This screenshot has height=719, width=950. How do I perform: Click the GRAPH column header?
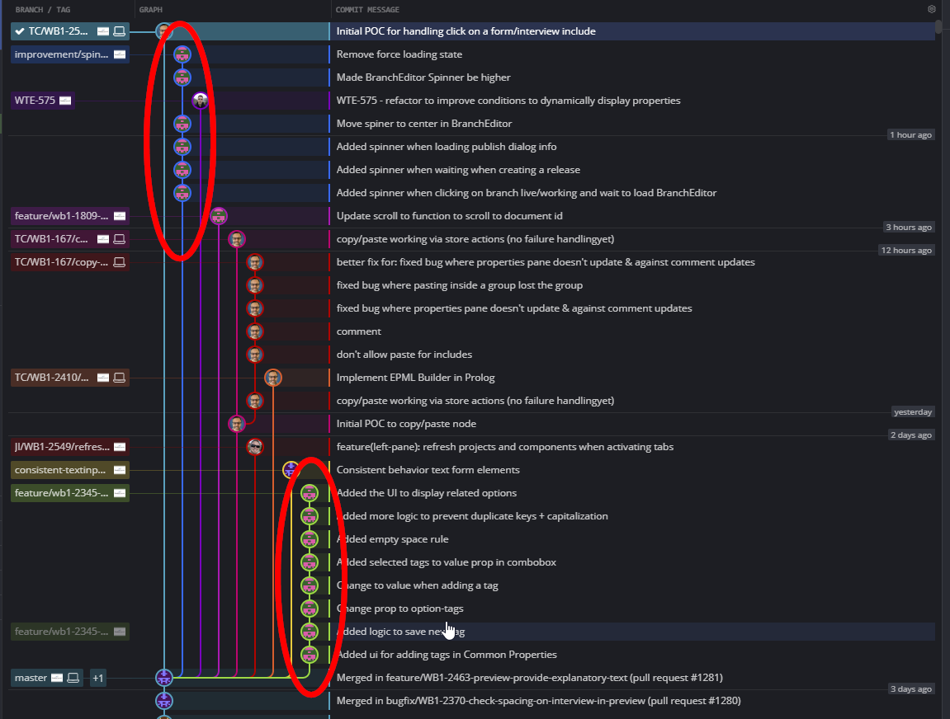152,9
